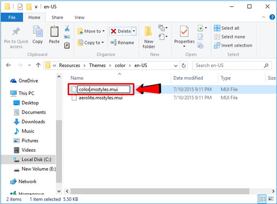Open the File tab
277x204 pixels.
pos(12,17)
